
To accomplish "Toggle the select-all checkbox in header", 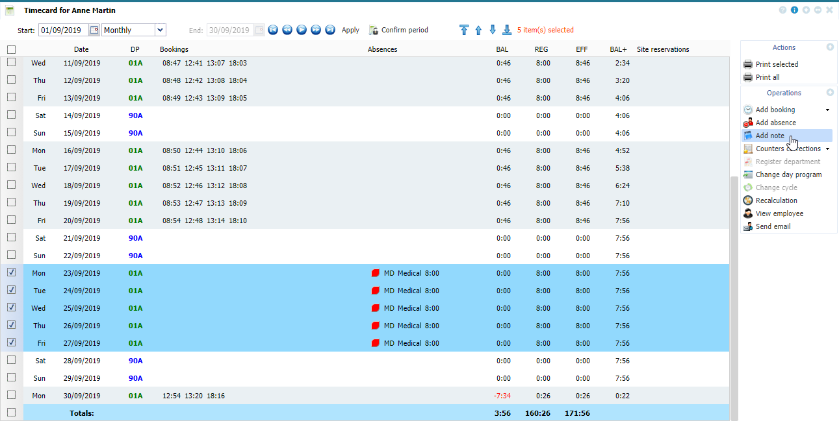I will coord(12,49).
